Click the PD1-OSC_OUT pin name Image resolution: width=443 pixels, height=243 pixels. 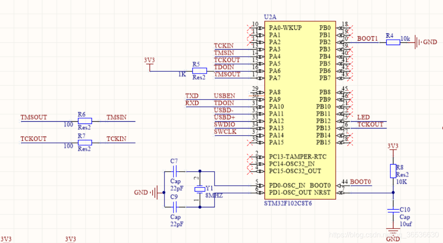click(x=290, y=193)
